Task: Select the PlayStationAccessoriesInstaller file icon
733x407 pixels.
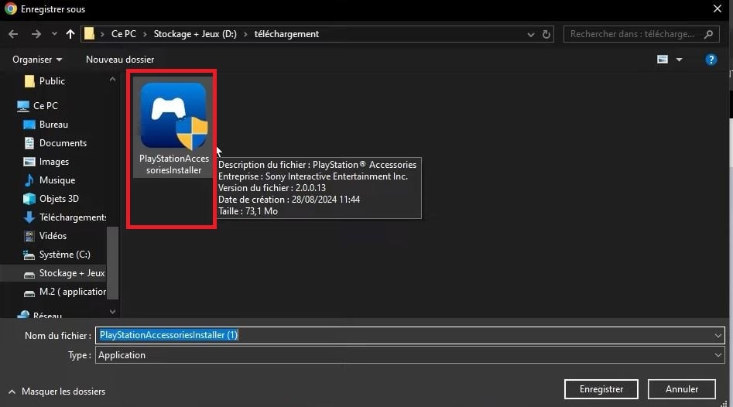Action: point(173,116)
